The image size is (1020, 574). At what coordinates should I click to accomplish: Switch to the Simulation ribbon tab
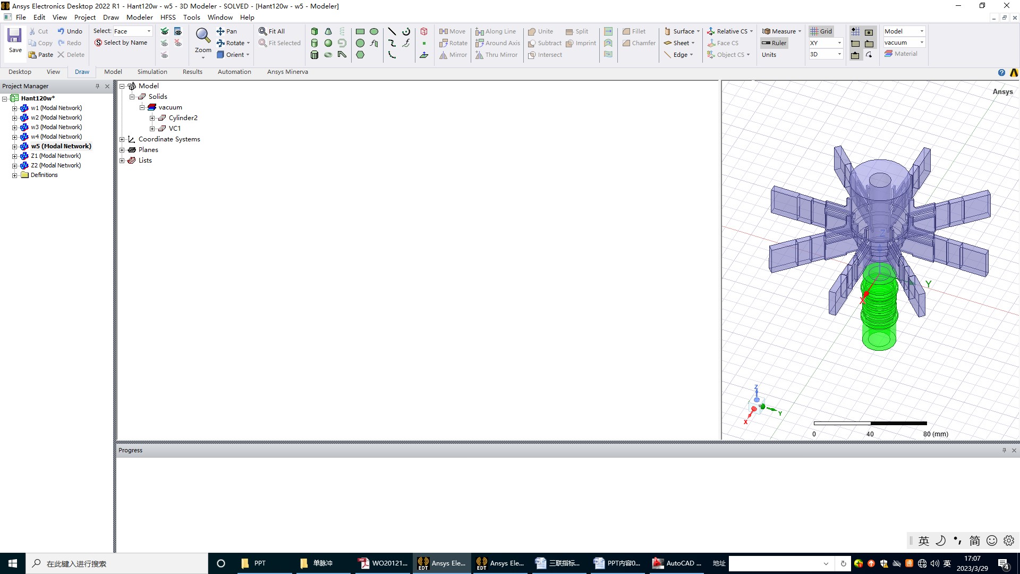pos(152,72)
